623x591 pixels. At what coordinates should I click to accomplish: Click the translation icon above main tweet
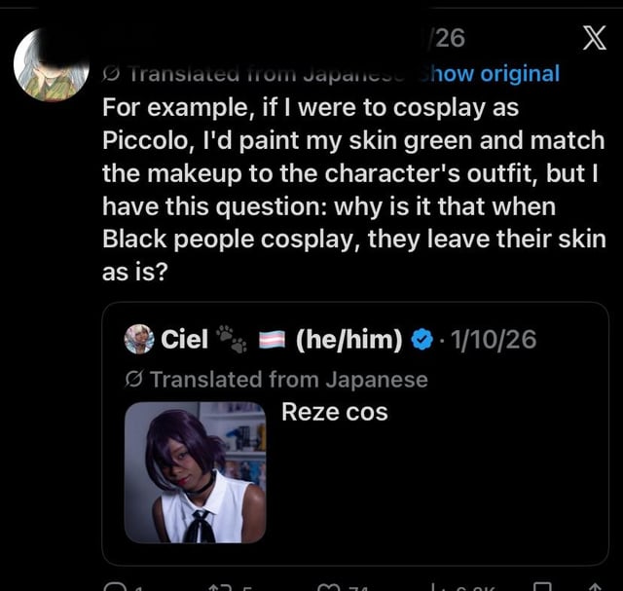coord(112,74)
